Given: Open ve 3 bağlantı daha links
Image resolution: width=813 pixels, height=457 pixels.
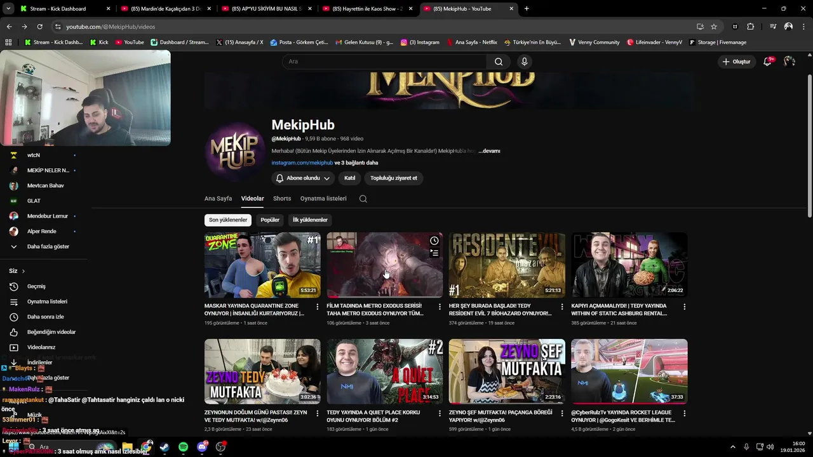Looking at the screenshot, I should pyautogui.click(x=356, y=163).
